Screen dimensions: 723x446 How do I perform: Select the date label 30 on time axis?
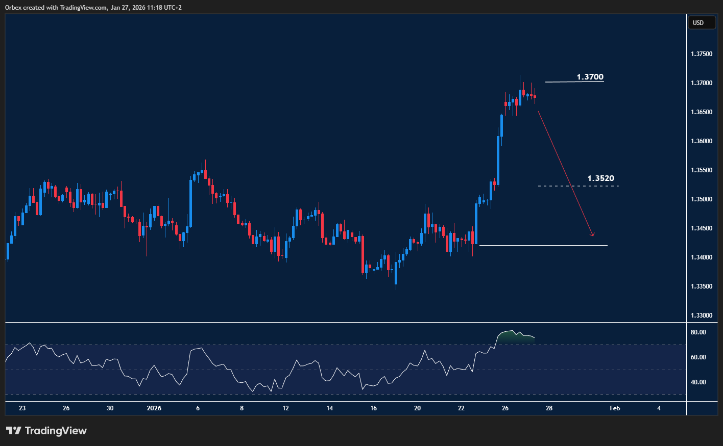[110, 408]
